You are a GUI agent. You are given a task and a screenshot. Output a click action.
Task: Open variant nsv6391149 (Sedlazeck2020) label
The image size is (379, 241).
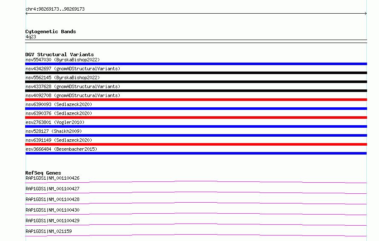59,140
